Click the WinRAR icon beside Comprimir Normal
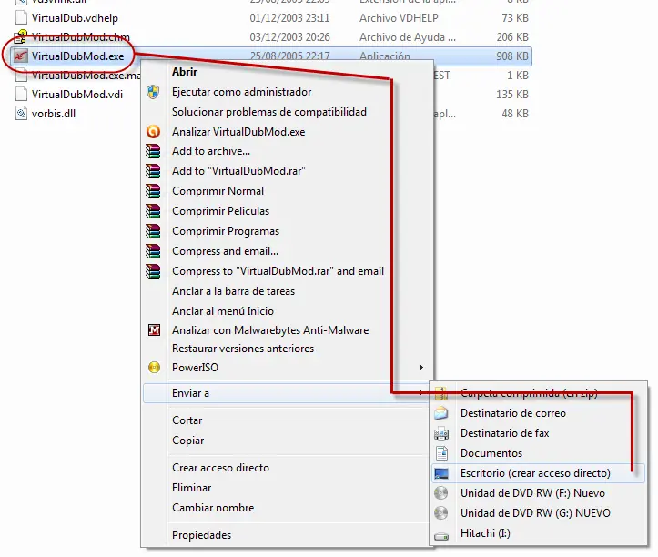The height and width of the screenshot is (557, 658). coord(153,191)
